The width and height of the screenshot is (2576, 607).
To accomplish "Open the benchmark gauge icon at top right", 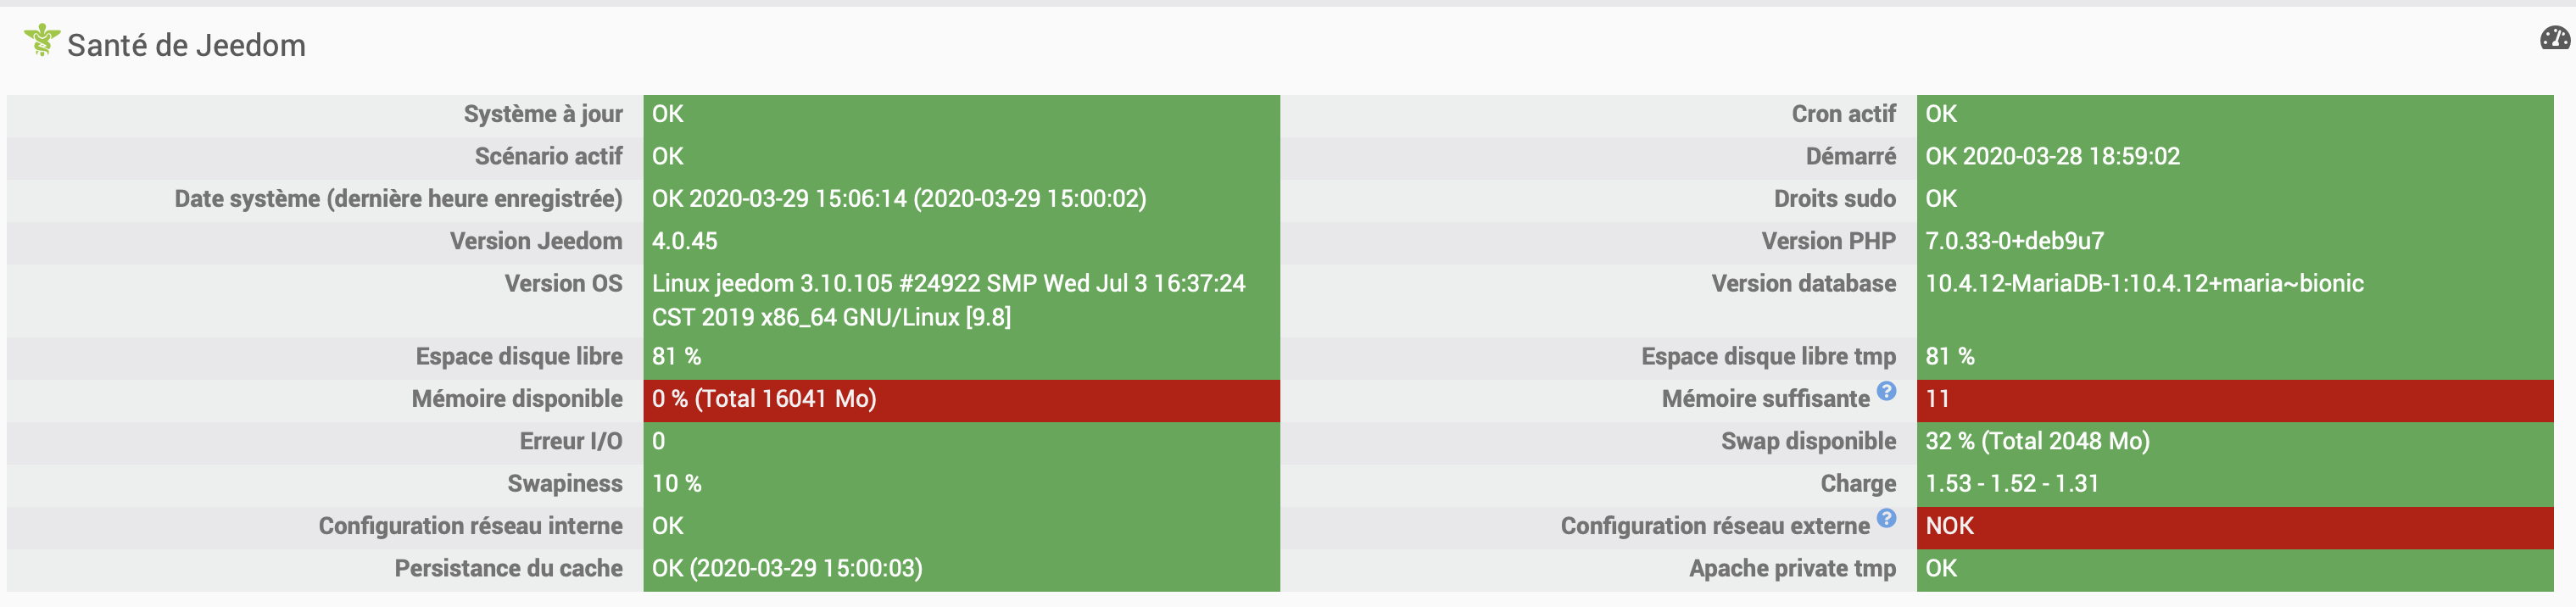I will [2554, 39].
